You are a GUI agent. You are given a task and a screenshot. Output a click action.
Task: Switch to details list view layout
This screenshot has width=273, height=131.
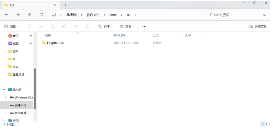point(262,124)
